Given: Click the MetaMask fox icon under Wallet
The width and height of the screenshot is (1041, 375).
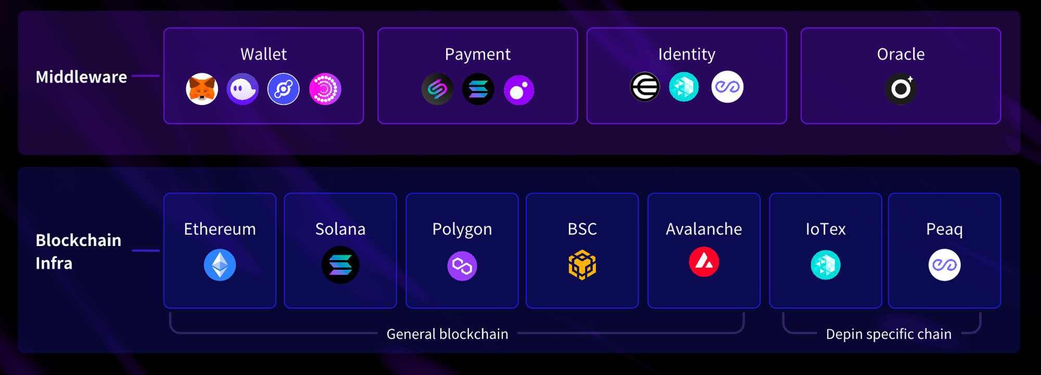Looking at the screenshot, I should [202, 89].
